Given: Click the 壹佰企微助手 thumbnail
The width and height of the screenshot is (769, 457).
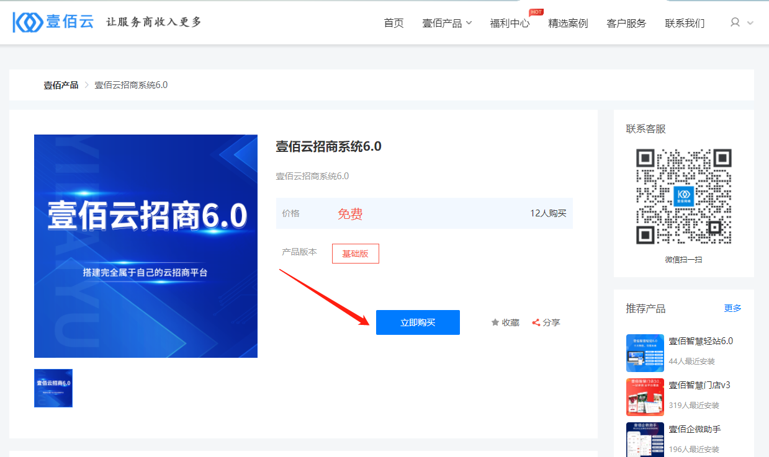Looking at the screenshot, I should point(645,440).
